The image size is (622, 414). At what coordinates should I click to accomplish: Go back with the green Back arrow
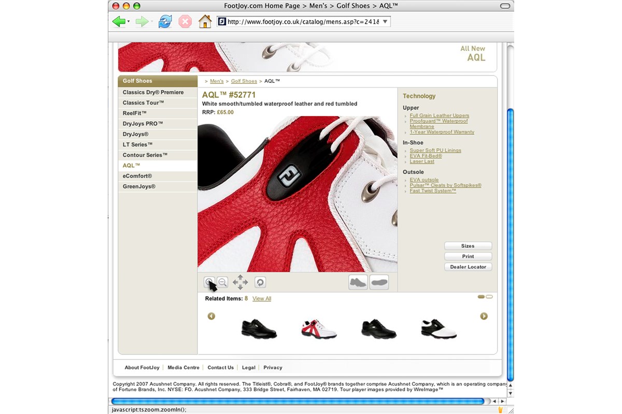click(x=119, y=22)
